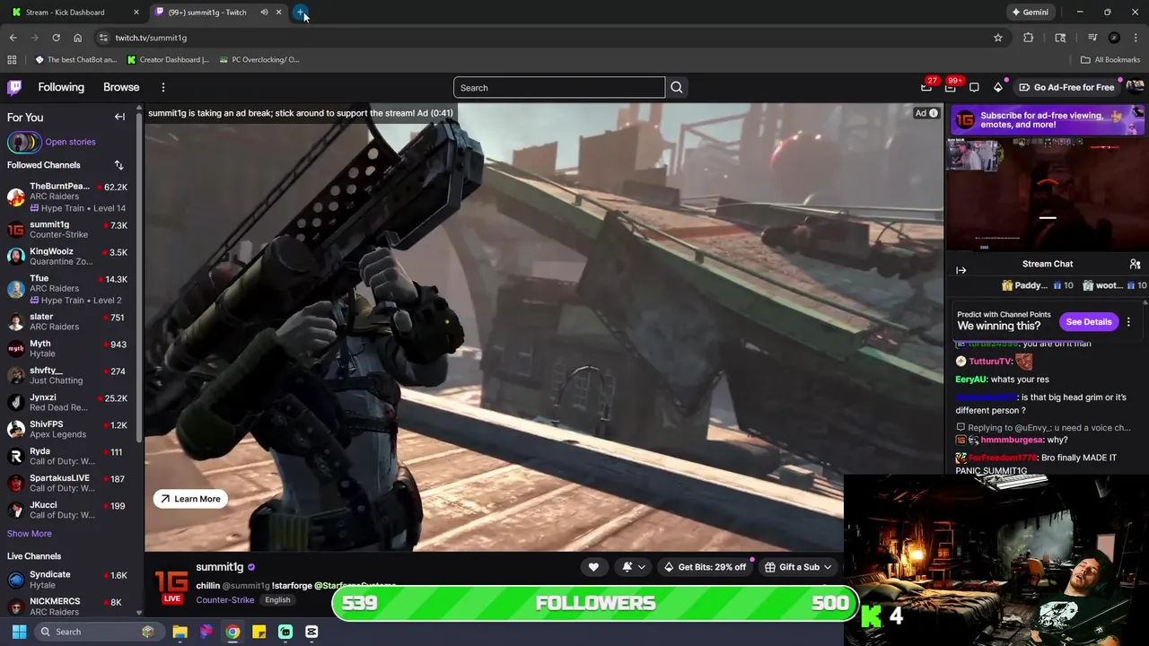Open the notifications inbox with 99+ badge

point(951,87)
